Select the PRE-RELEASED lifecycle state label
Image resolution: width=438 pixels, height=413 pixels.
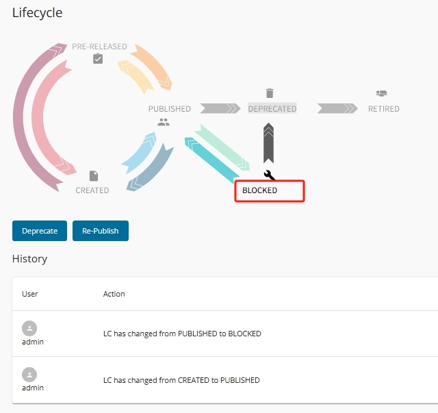(x=99, y=47)
